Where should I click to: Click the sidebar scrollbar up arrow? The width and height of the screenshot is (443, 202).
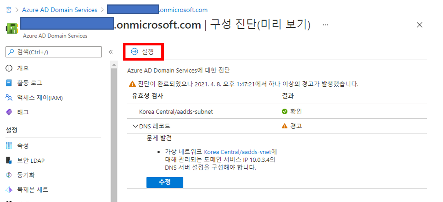click(x=114, y=65)
